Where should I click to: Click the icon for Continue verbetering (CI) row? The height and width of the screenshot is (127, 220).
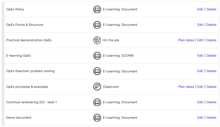pos(97,102)
